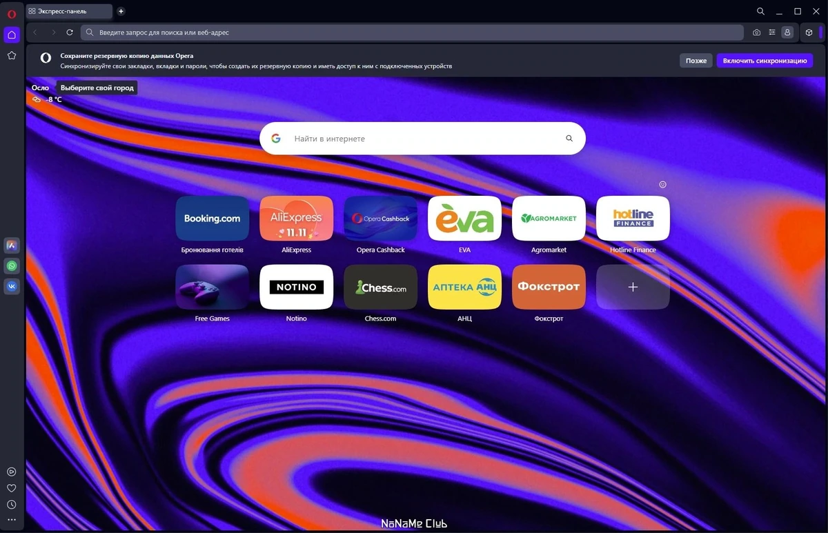Open the extensions cube icon
The width and height of the screenshot is (828, 533).
[809, 32]
